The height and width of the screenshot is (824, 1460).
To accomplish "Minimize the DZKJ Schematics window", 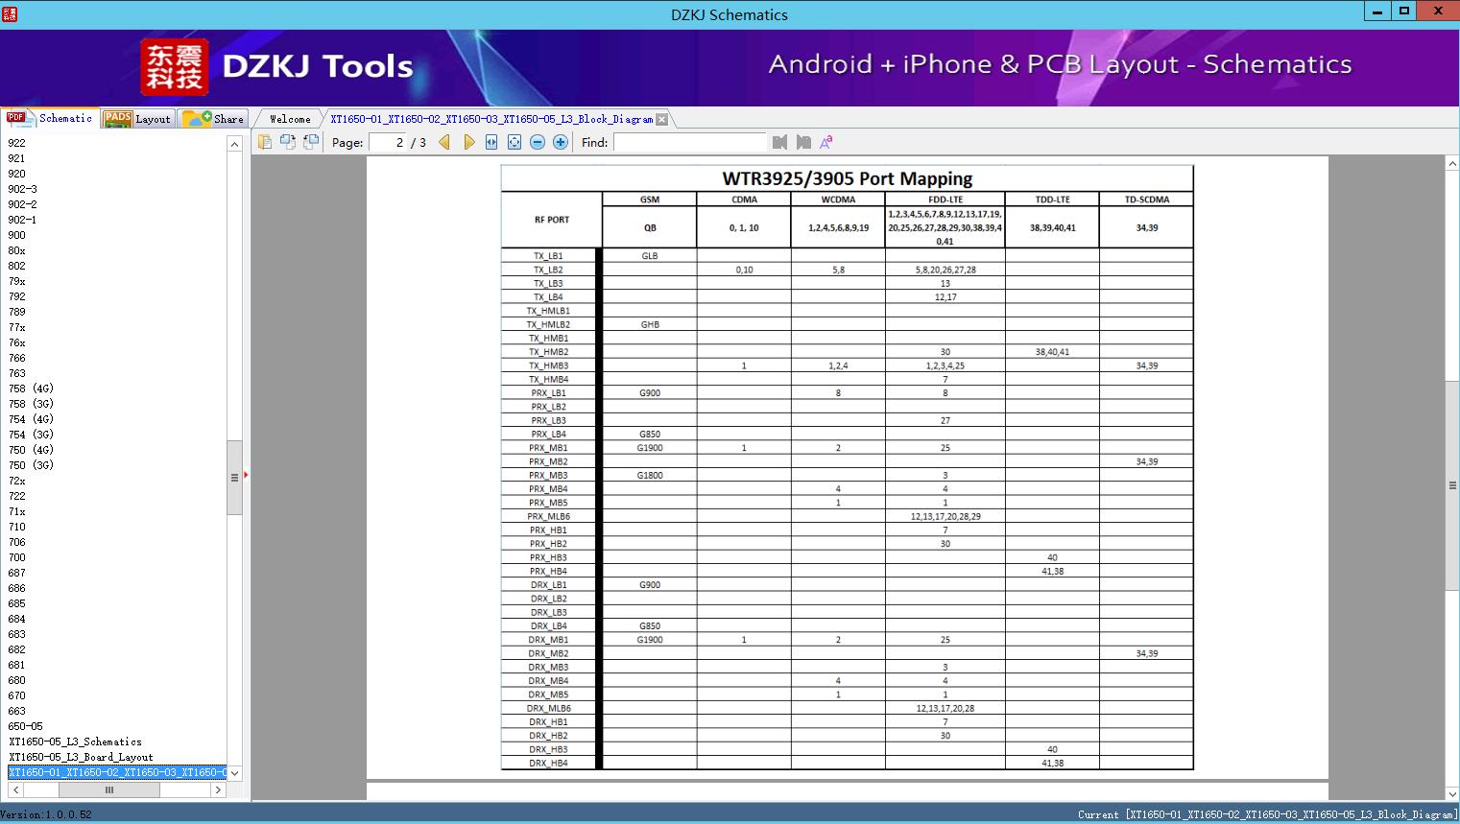I will pyautogui.click(x=1377, y=11).
